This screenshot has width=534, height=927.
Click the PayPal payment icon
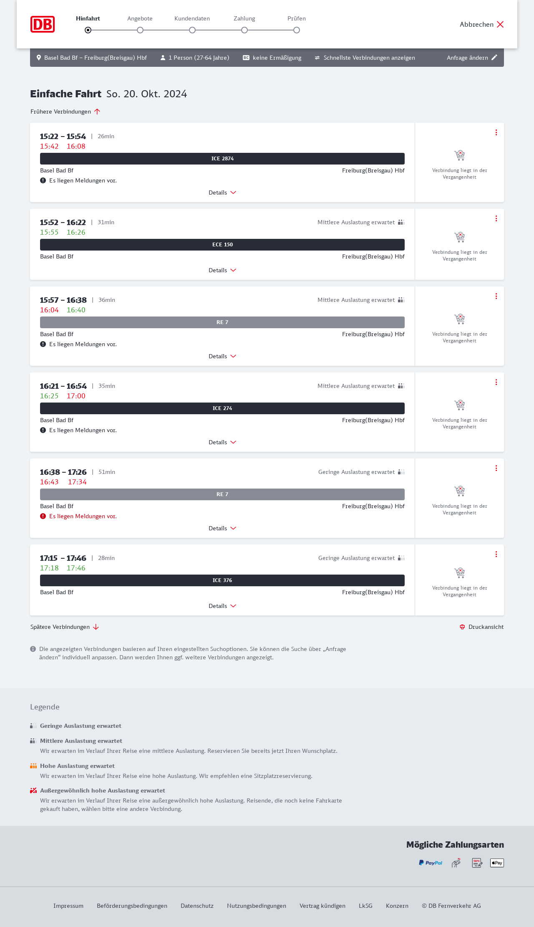coord(431,863)
